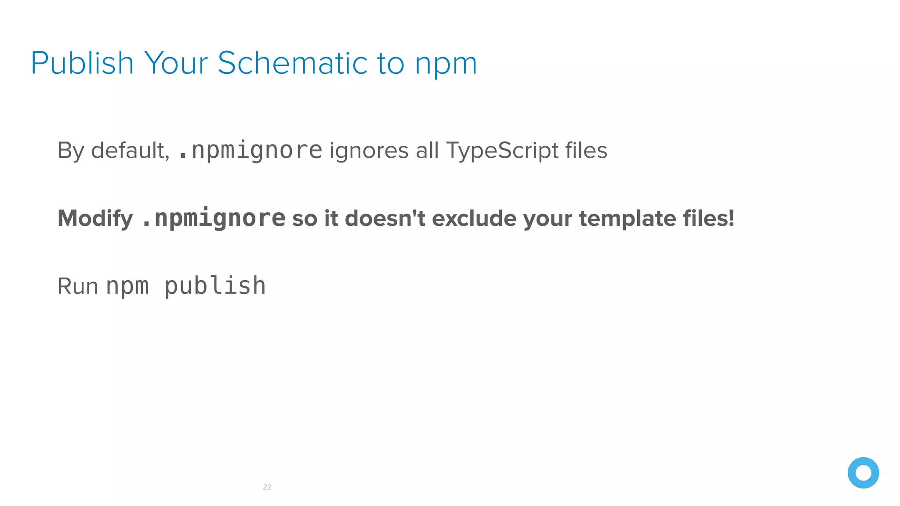The width and height of the screenshot is (900, 506).
Task: Click the word Your in the title
Action: (176, 63)
